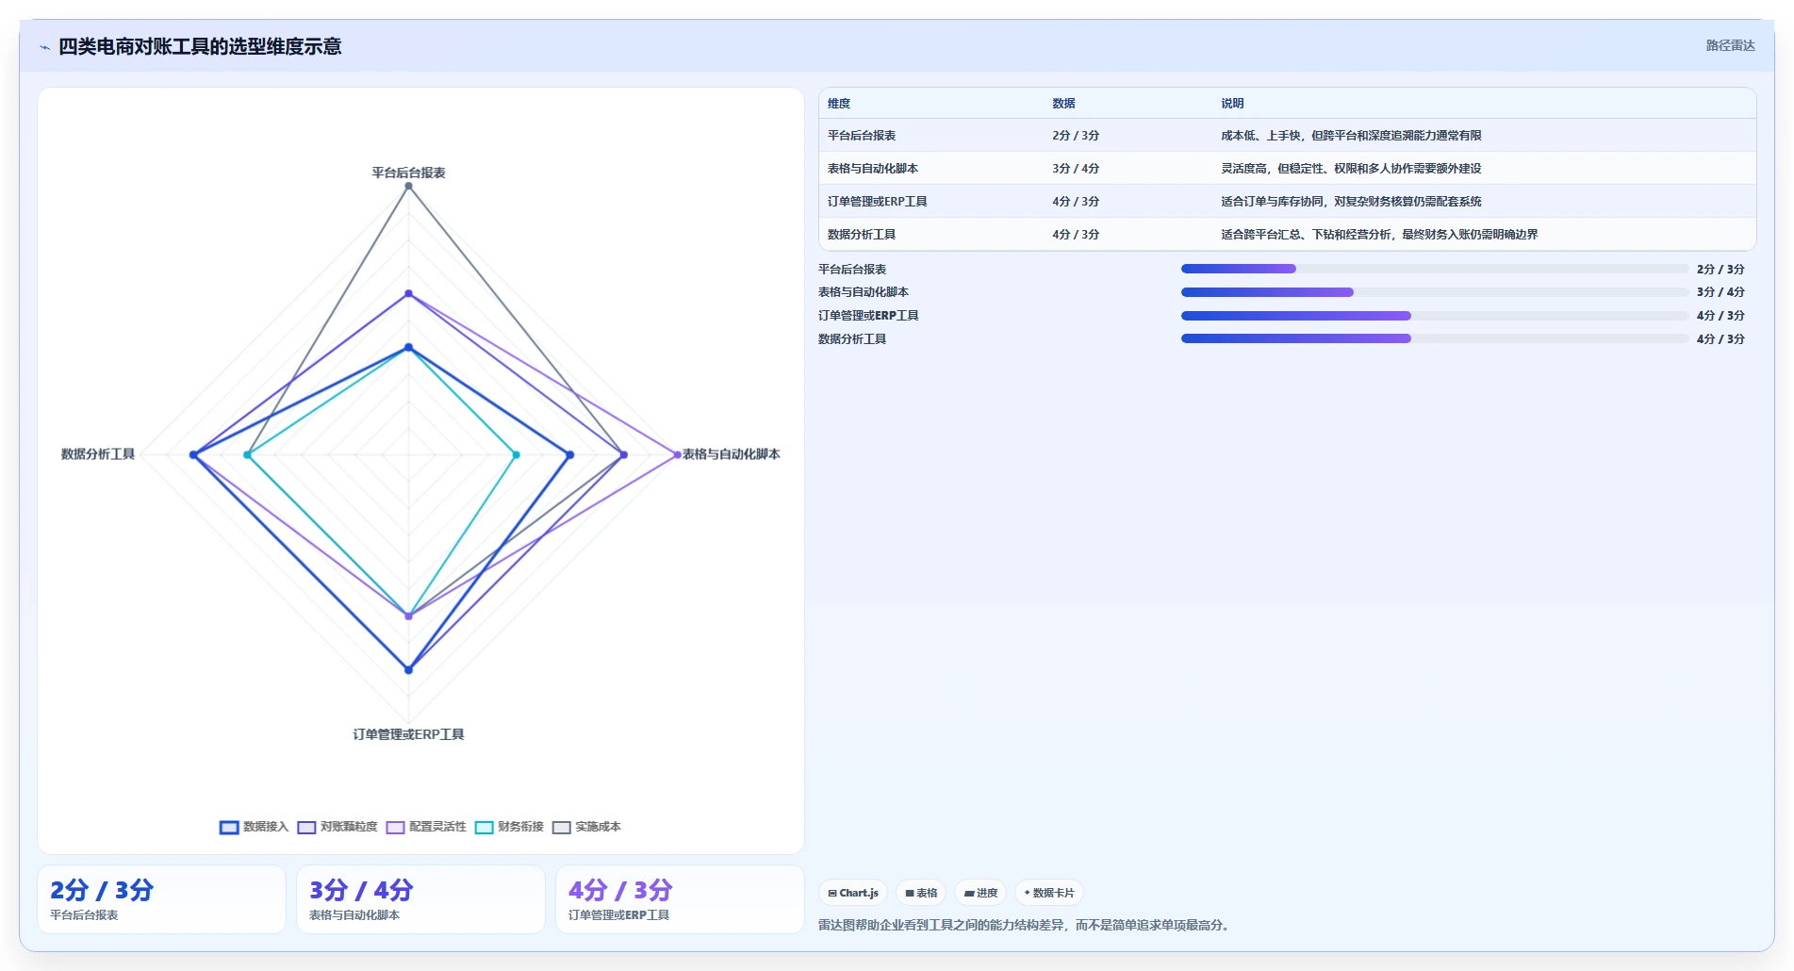Click the 订单管理或ERP工具 table row name
1794x971 pixels.
(x=878, y=202)
